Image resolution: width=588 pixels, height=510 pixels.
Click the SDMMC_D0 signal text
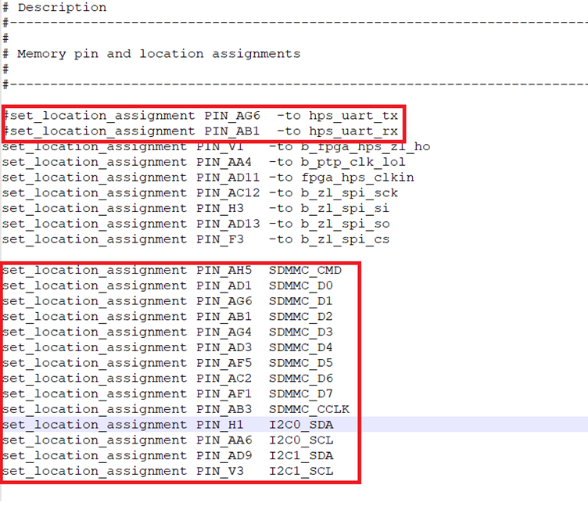click(x=300, y=286)
